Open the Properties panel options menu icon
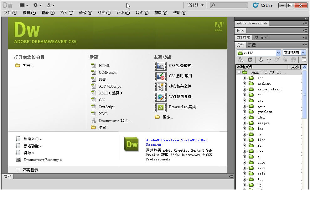The width and height of the screenshot is (310, 197). (231, 176)
